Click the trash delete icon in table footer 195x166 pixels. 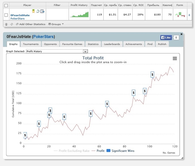click(6, 24)
